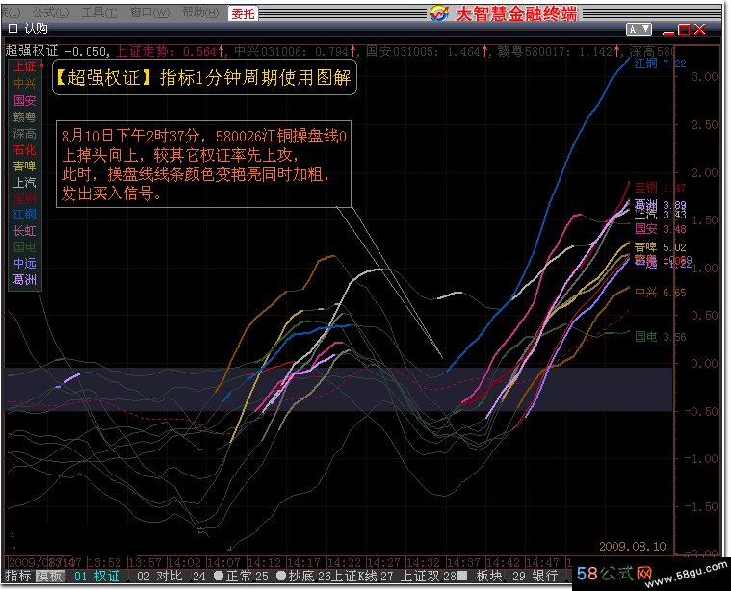Click the 国安 3.48 line end label
The height and width of the screenshot is (591, 731).
point(660,229)
